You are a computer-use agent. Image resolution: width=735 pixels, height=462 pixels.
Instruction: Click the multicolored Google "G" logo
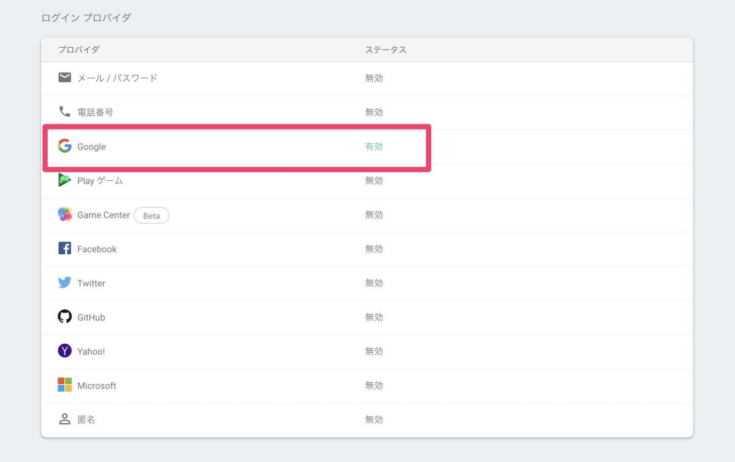coord(64,146)
